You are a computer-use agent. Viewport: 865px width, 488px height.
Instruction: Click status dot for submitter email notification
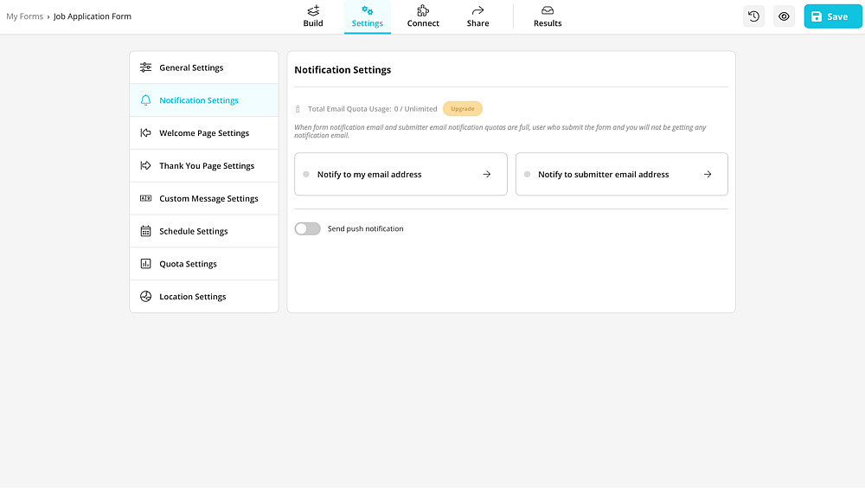tap(528, 174)
